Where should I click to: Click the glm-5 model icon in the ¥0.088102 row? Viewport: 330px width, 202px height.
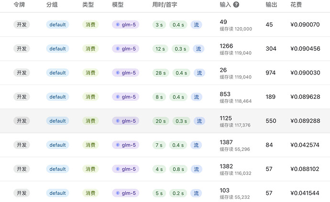point(118,169)
